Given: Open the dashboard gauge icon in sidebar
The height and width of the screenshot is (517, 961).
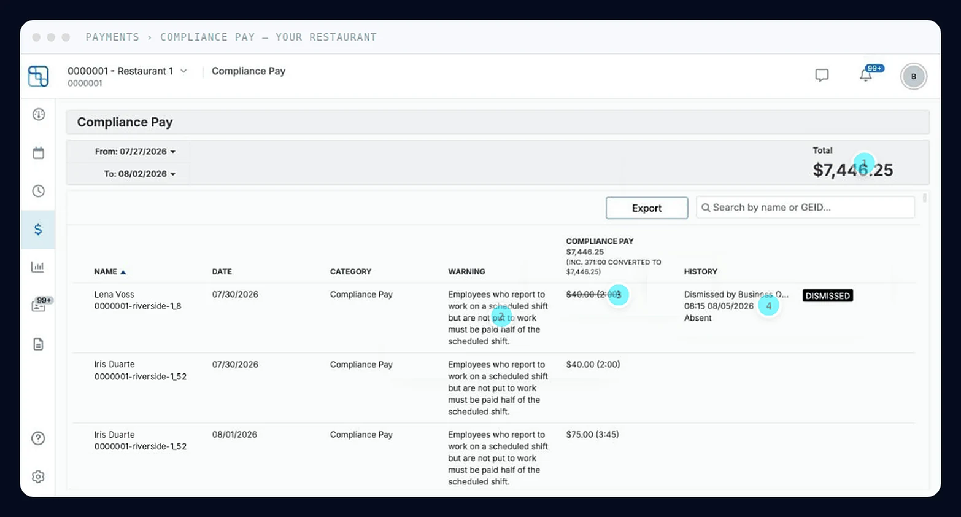Looking at the screenshot, I should click(39, 114).
